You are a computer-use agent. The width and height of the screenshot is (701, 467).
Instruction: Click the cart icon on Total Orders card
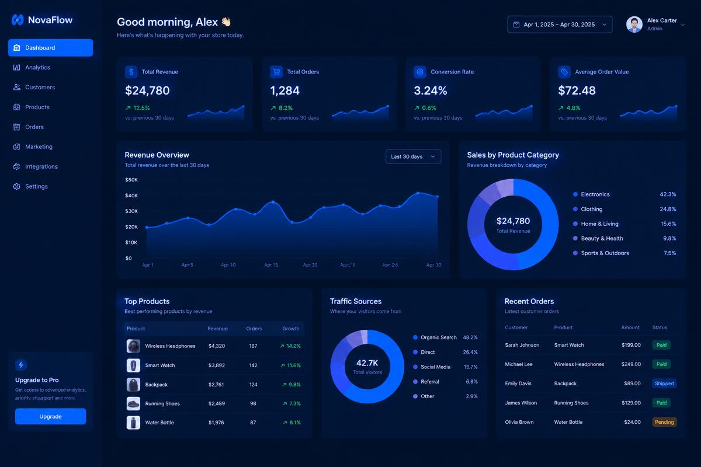click(x=276, y=72)
